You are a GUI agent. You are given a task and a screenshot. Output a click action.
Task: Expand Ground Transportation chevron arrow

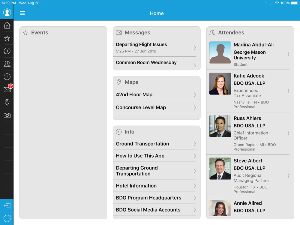195,144
